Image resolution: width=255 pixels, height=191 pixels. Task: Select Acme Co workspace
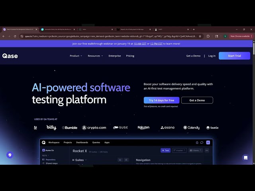pyautogui.click(x=48, y=150)
